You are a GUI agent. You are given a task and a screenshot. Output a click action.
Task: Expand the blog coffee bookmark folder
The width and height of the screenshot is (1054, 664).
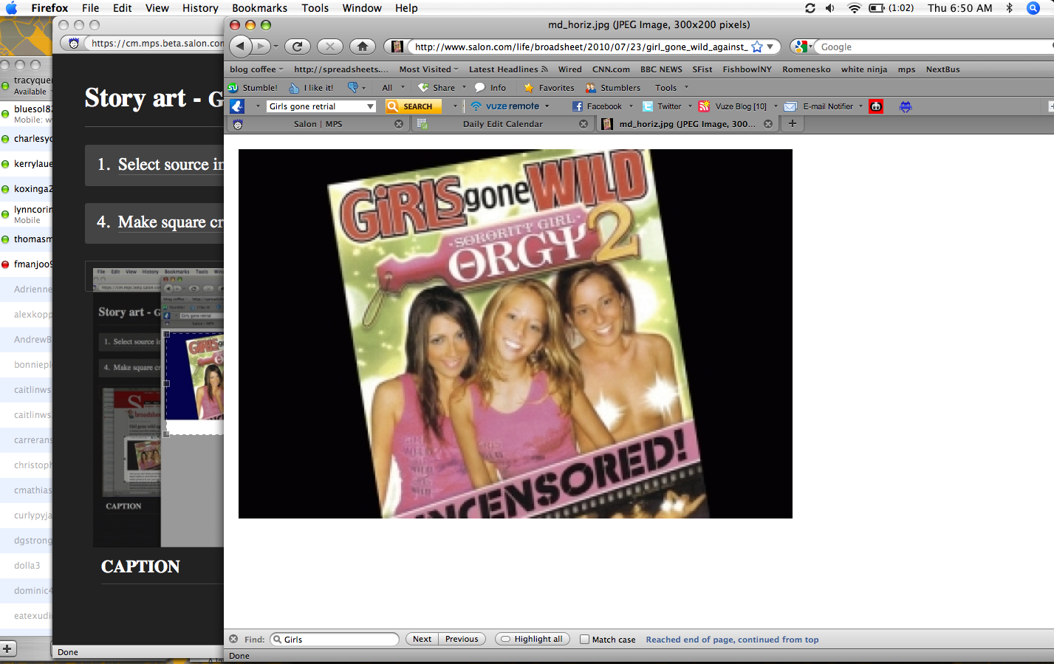pos(256,69)
